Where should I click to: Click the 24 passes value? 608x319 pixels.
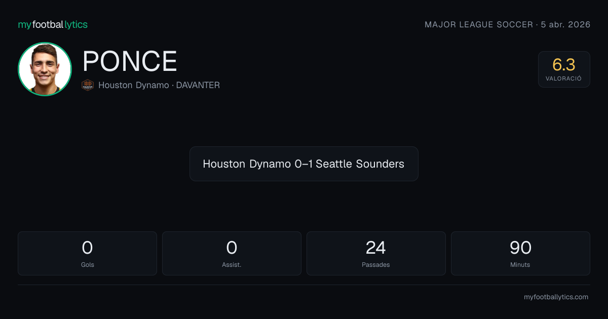pyautogui.click(x=376, y=248)
